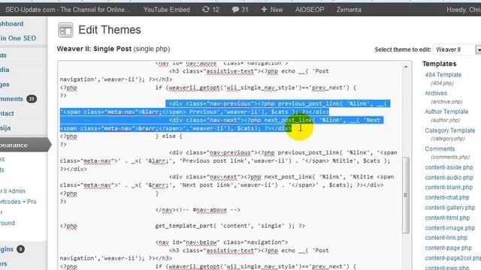Open the Zemanta admin bar menu
Screen dimensions: 481x270
point(349,10)
